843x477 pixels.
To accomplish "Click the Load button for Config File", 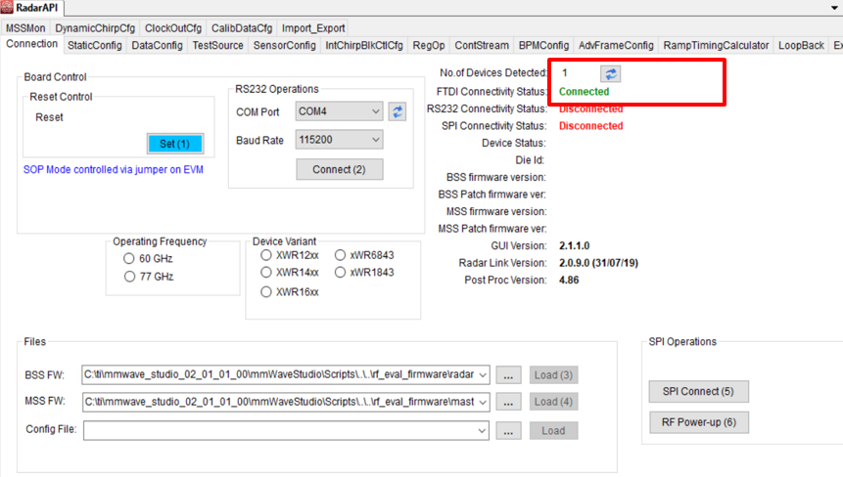I will pyautogui.click(x=553, y=431).
